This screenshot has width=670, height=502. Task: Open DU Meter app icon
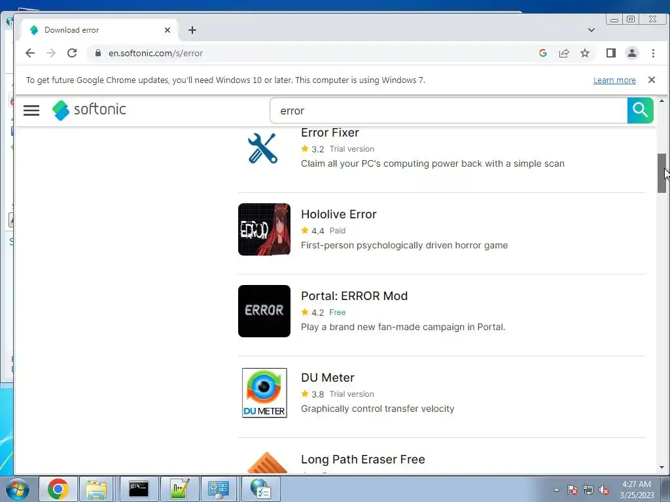pyautogui.click(x=264, y=393)
